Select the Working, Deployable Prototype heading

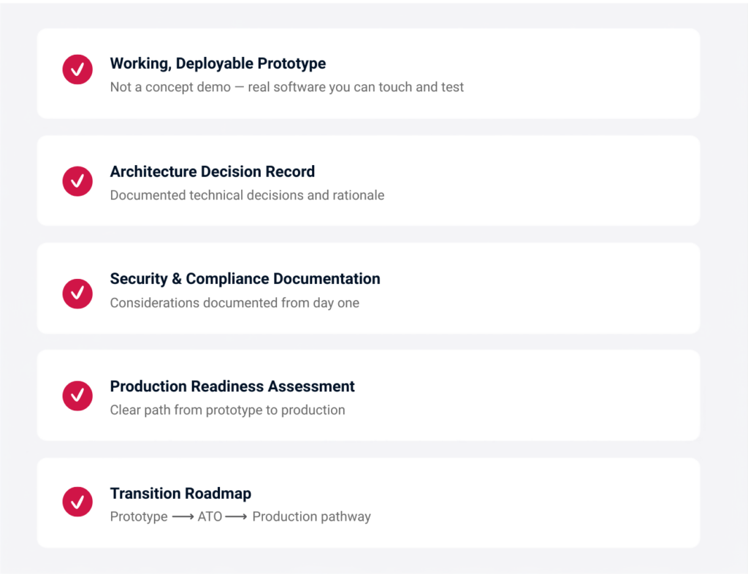click(x=218, y=64)
